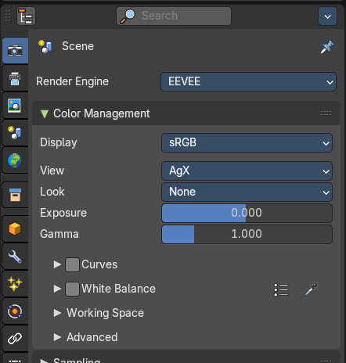The height and width of the screenshot is (363, 346).
Task: Open the Physics properties tab
Action: pos(15,311)
